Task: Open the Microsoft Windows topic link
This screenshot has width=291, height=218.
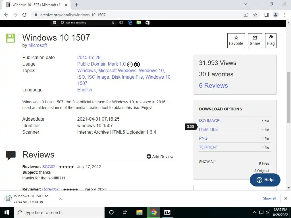Action: pyautogui.click(x=117, y=71)
